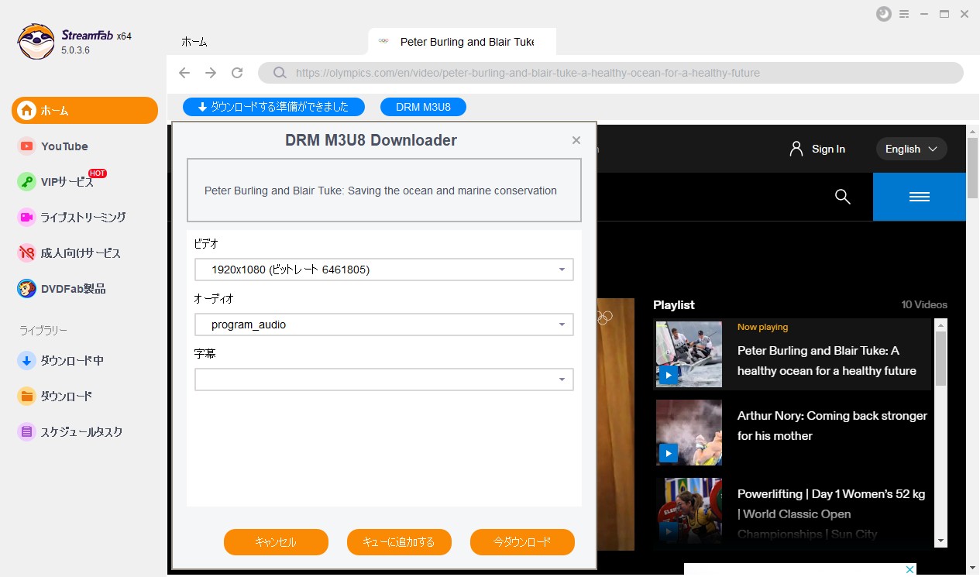Click the DRM M3U8 button
This screenshot has height=577, width=980.
pyautogui.click(x=423, y=107)
